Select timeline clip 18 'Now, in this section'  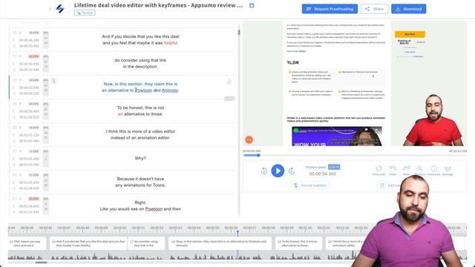220,243
